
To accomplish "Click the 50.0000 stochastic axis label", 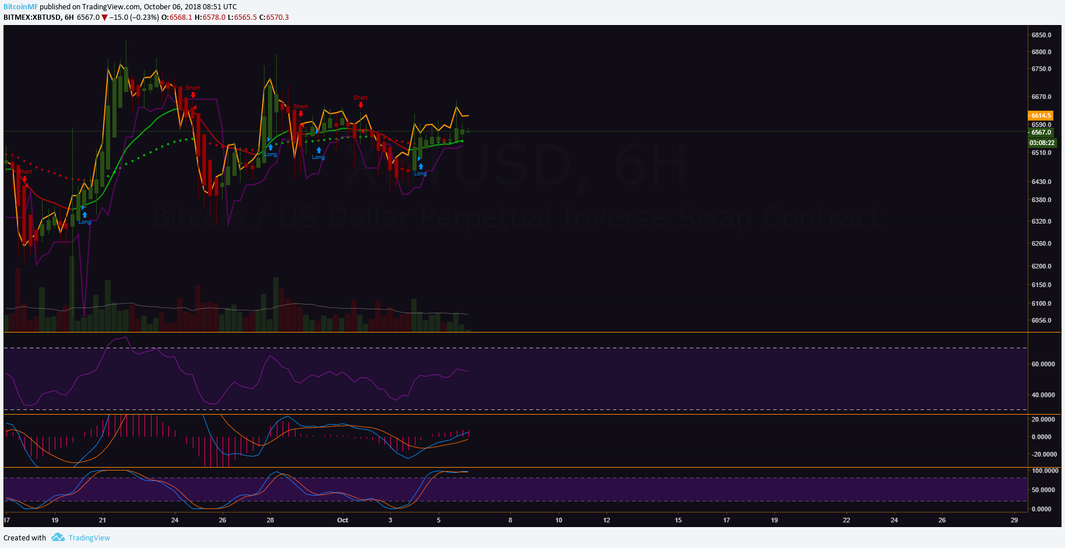I will coord(1043,490).
